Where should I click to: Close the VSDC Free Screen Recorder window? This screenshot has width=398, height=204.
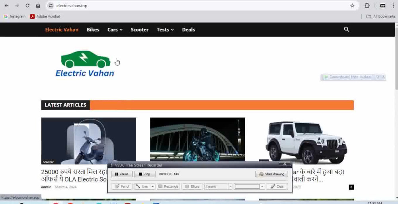[285, 164]
